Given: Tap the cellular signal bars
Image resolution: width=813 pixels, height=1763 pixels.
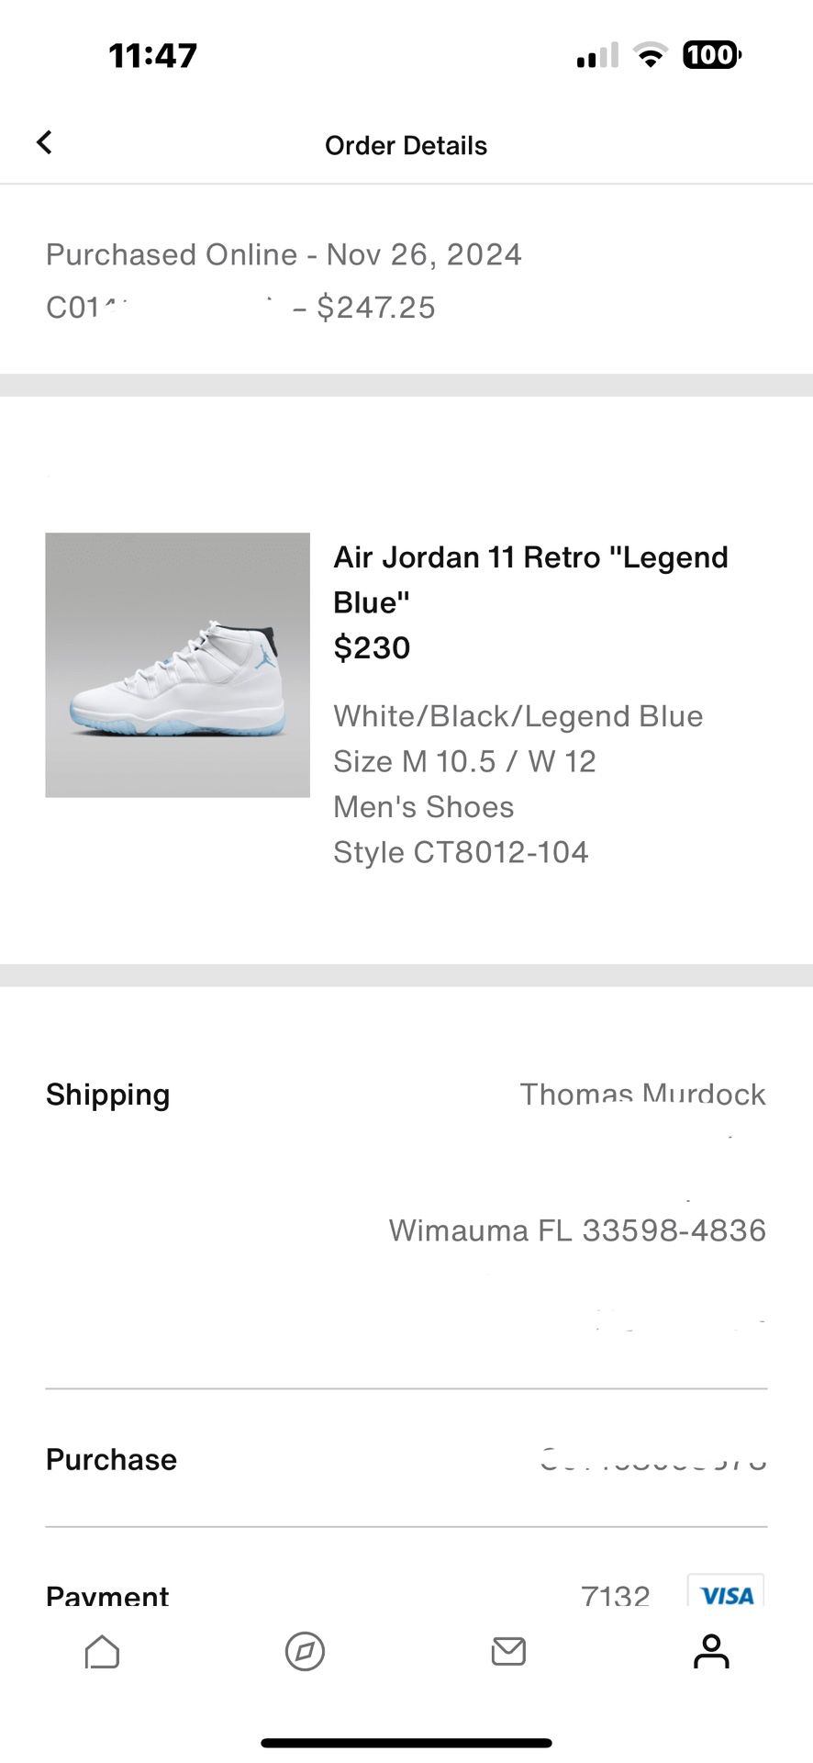Looking at the screenshot, I should coord(597,56).
